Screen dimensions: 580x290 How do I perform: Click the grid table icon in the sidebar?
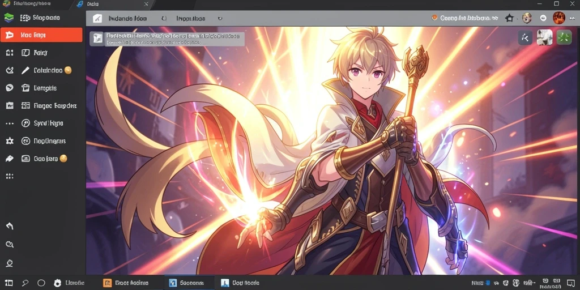pyautogui.click(x=25, y=105)
